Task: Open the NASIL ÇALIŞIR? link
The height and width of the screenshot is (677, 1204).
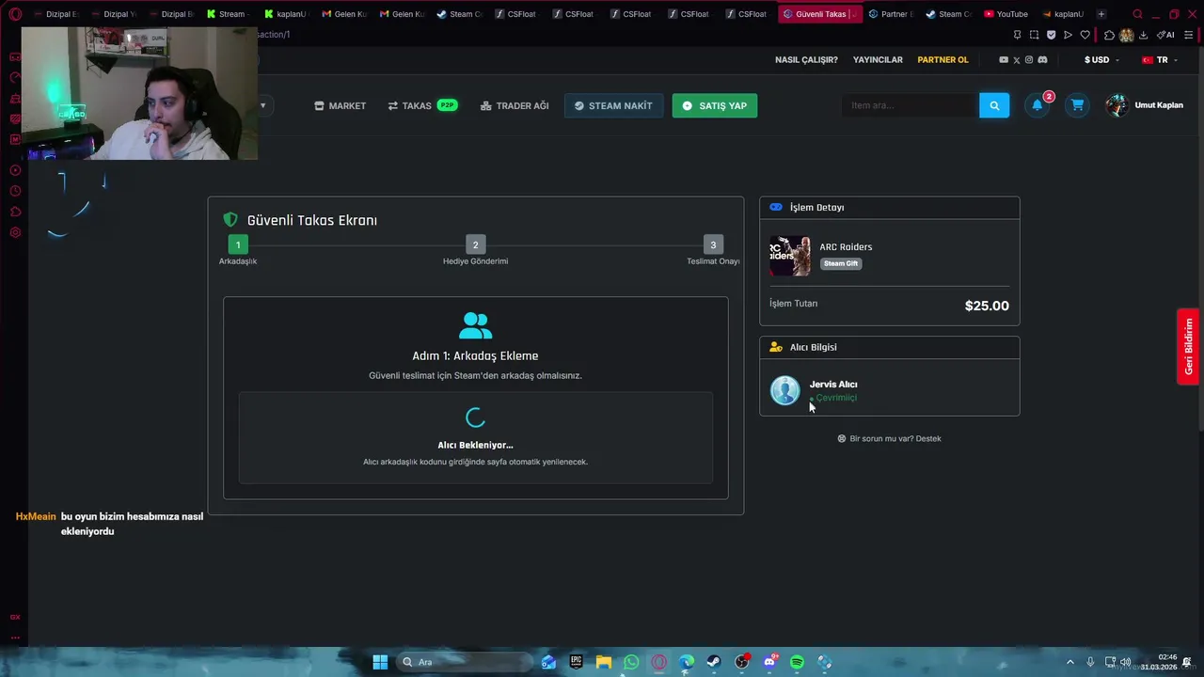Action: tap(806, 60)
